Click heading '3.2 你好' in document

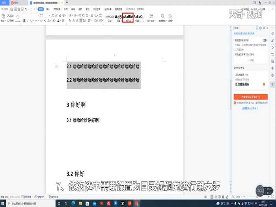[x=75, y=174]
